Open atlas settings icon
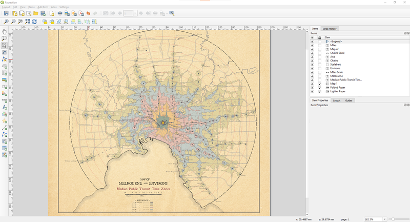The height and width of the screenshot is (222, 410). 172,13
